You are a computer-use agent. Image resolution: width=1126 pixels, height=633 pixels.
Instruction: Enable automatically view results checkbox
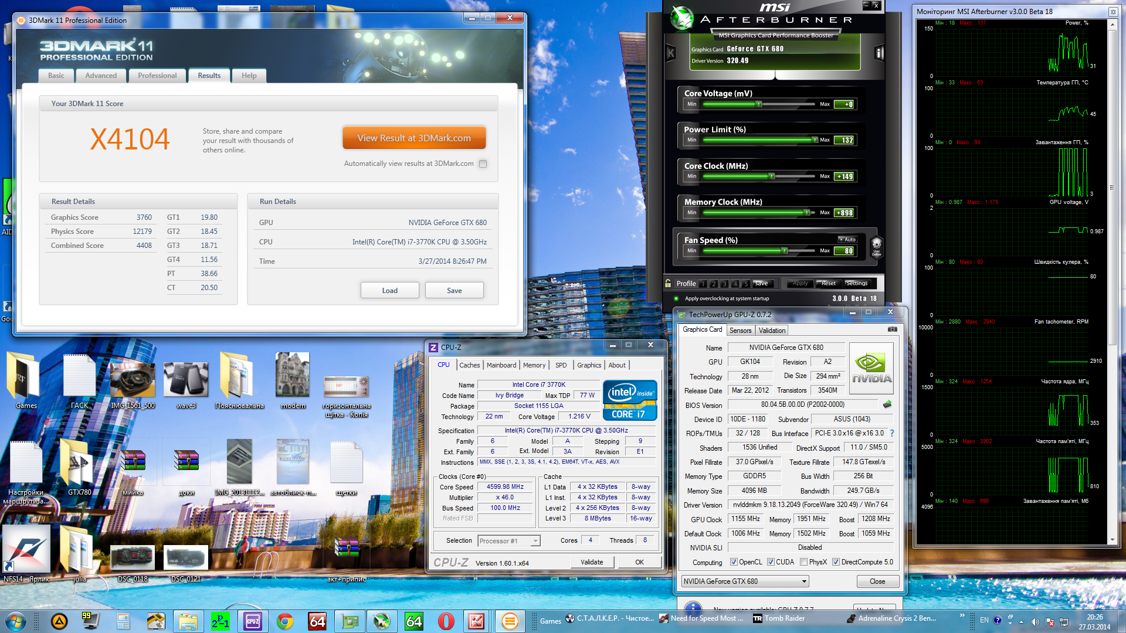483,164
